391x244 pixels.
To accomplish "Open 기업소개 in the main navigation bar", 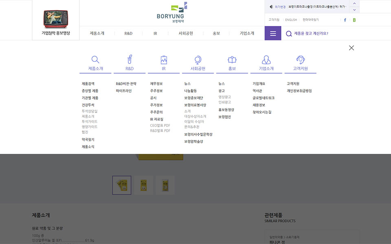I will 247,33.
